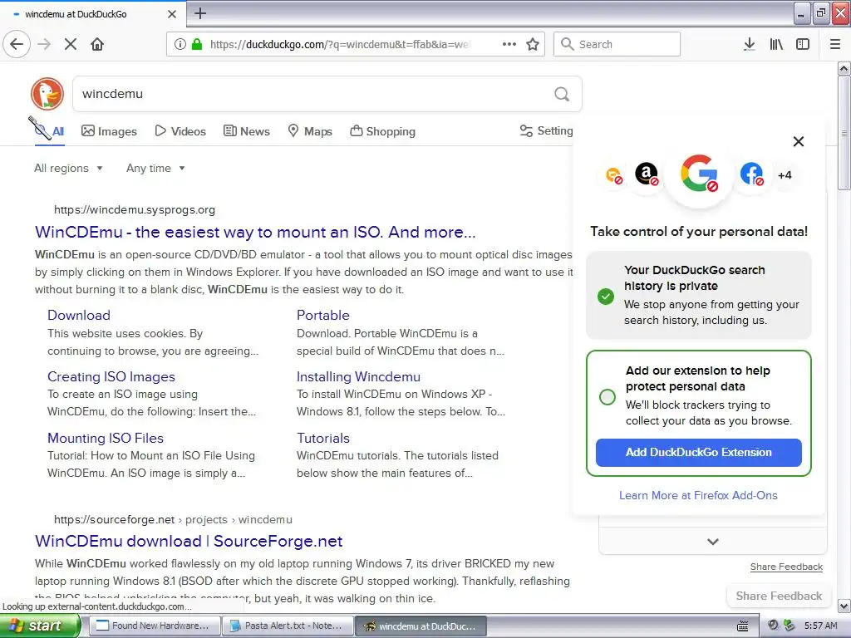Open WinCDEmu easiest way to mount result
The image size is (851, 638).
coord(255,233)
